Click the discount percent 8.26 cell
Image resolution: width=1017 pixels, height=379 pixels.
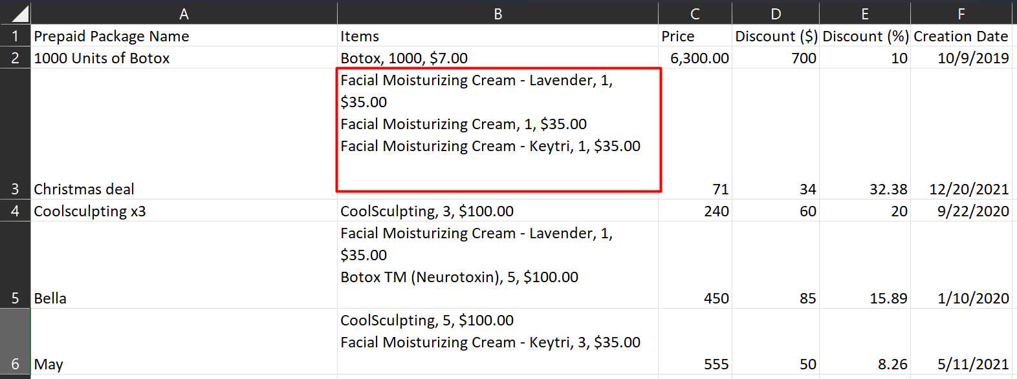tap(865, 341)
